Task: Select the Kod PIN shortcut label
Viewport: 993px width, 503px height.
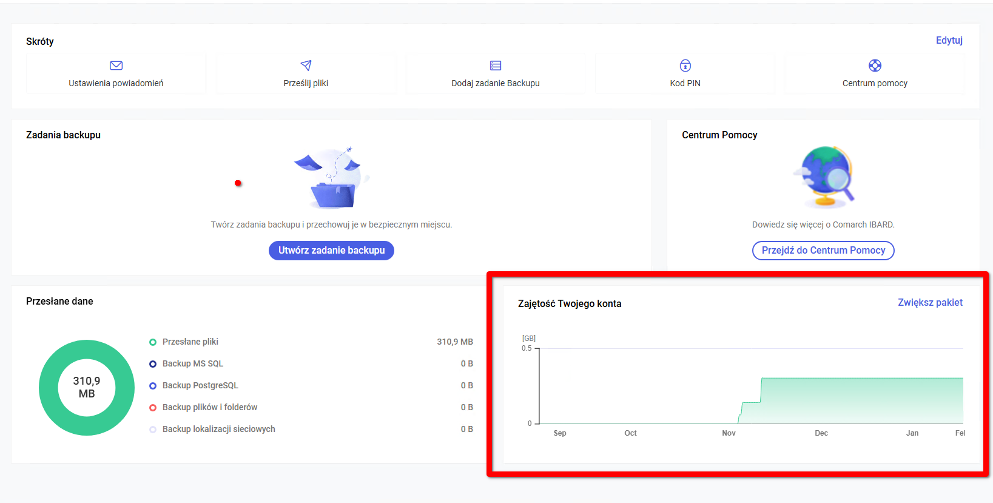Action: tap(685, 83)
